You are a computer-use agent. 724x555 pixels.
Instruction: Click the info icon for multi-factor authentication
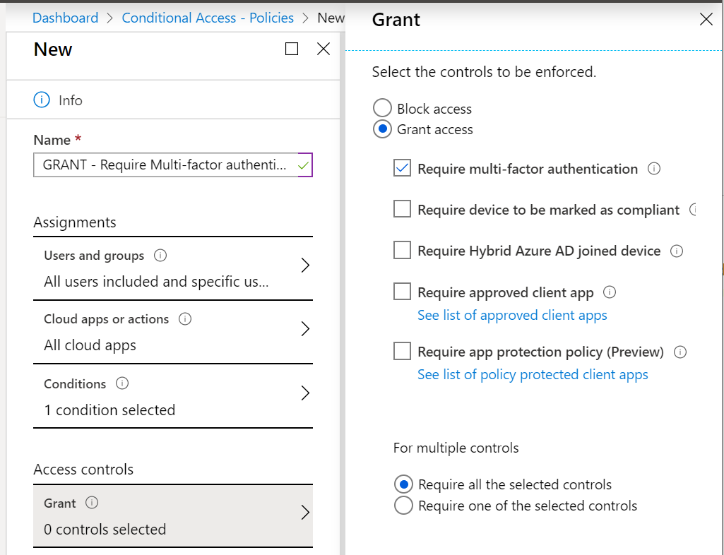(654, 169)
